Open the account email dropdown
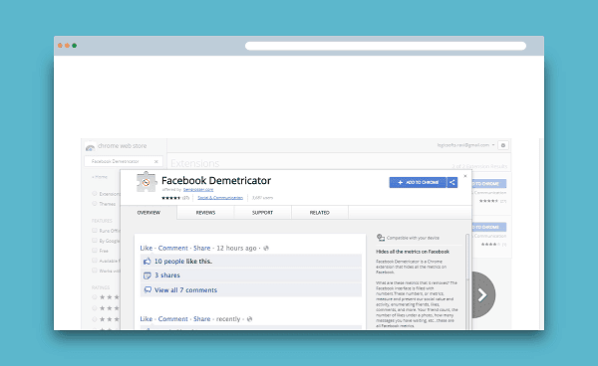The image size is (598, 366). click(465, 145)
